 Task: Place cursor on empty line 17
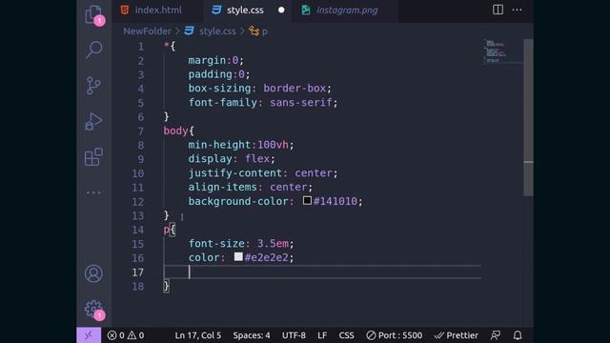point(322,272)
